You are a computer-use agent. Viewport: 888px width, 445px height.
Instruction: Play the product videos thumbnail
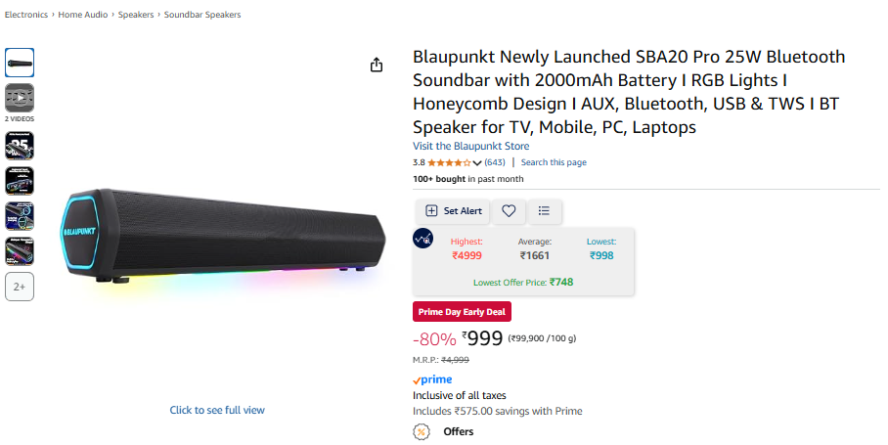20,97
